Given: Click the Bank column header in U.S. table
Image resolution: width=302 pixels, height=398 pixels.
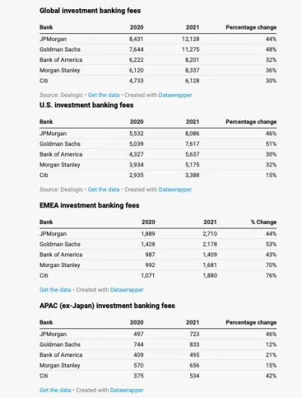Looking at the screenshot, I should (46, 122).
